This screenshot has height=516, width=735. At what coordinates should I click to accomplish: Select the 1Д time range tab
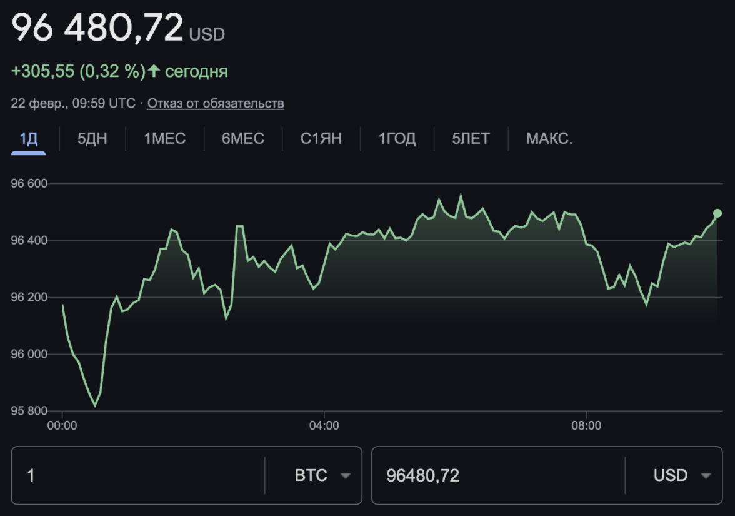tap(28, 138)
